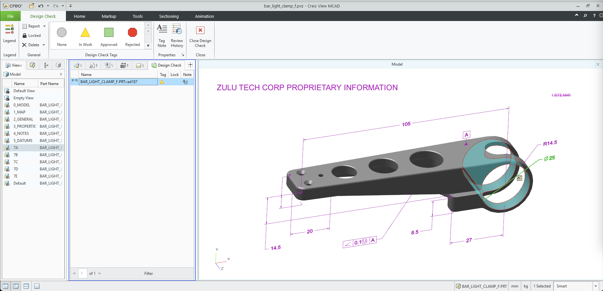Open the Report dropdown
This screenshot has width=603, height=291.
(34, 26)
